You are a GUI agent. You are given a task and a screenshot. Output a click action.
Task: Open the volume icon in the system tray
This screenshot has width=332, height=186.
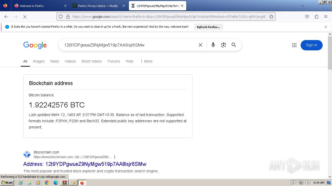[x=307, y=183]
